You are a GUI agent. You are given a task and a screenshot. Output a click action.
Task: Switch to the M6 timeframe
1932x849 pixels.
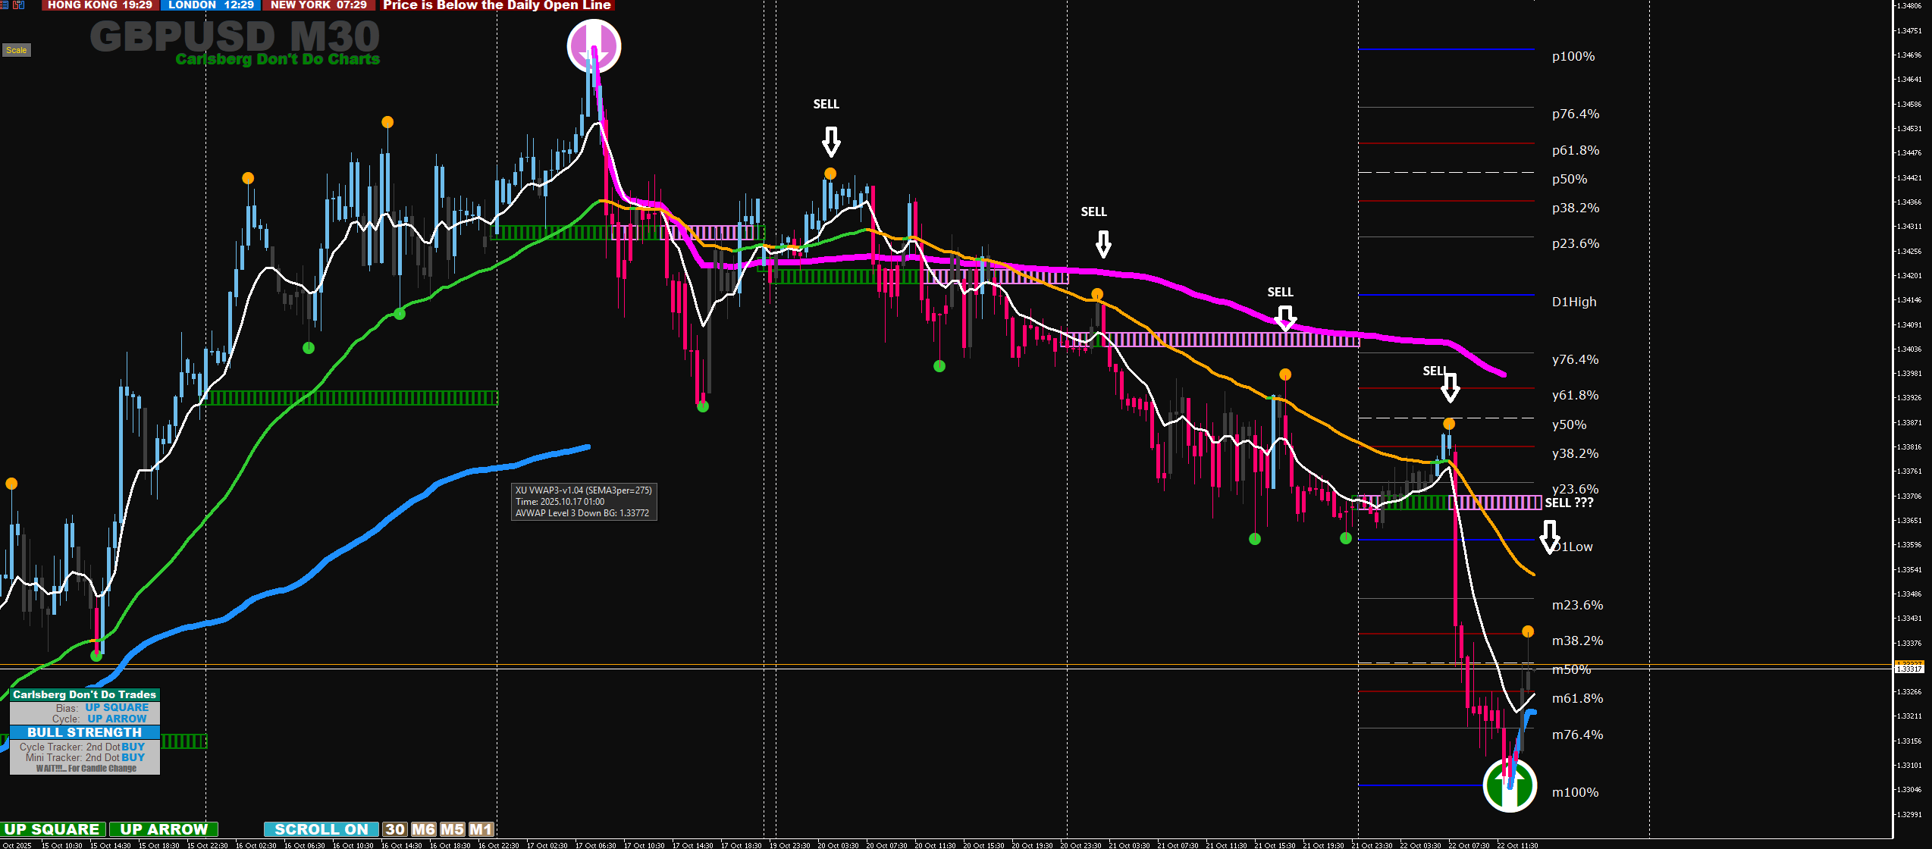click(x=423, y=829)
